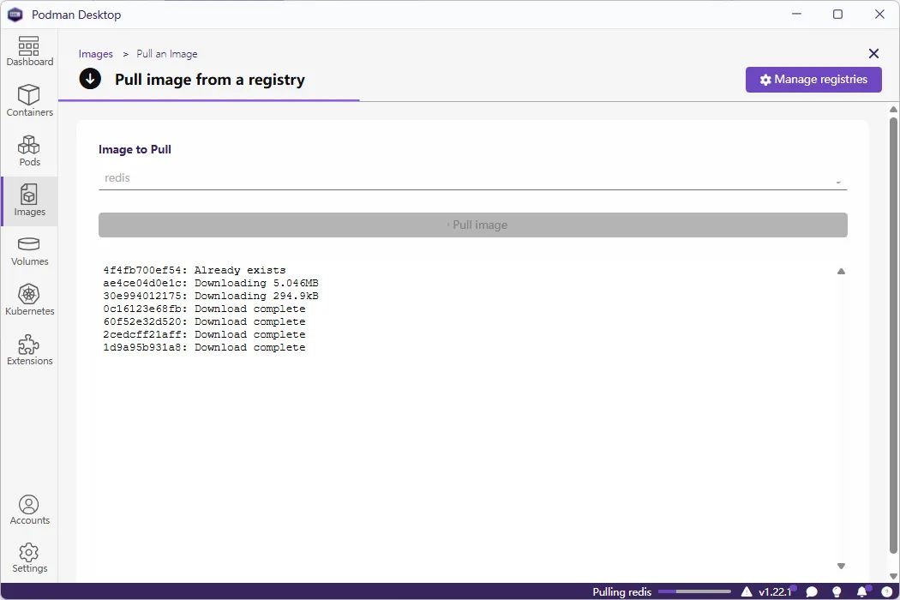
Task: Open the help question-mark icon
Action: point(885,591)
